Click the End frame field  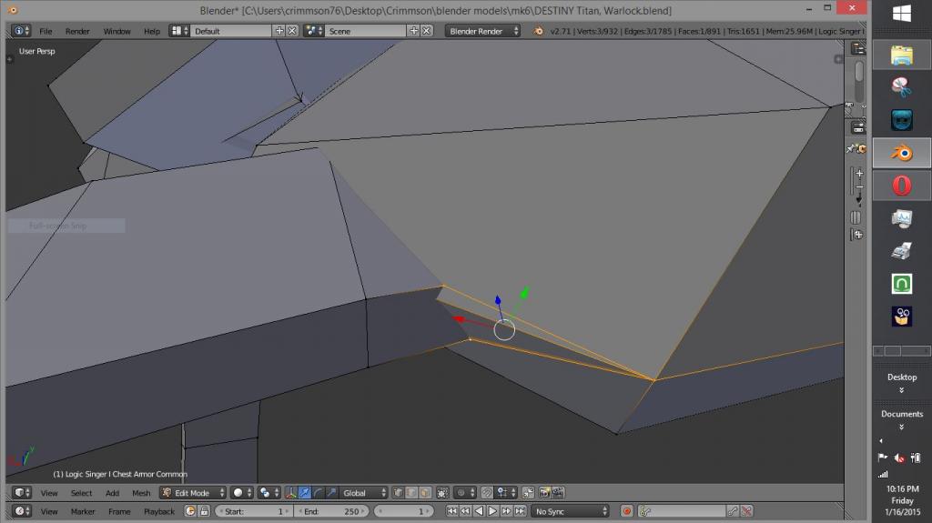tap(332, 511)
